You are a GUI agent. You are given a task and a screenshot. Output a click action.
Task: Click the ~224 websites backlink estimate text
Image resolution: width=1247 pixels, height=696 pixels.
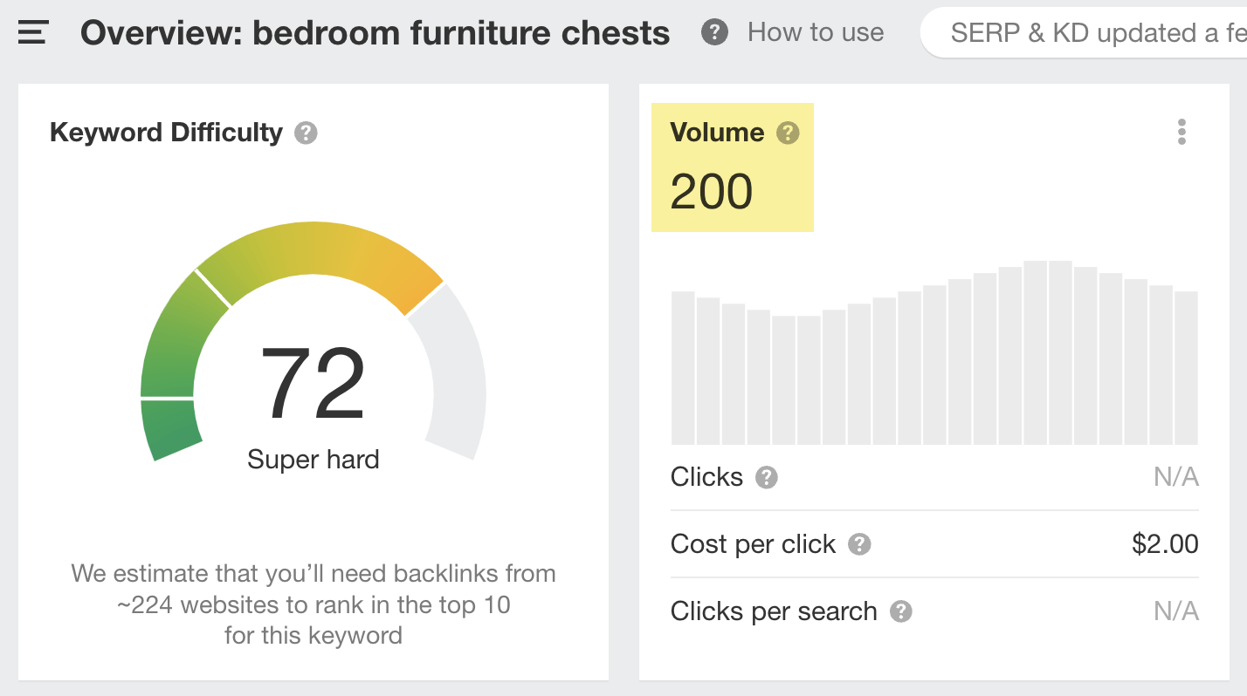(313, 604)
